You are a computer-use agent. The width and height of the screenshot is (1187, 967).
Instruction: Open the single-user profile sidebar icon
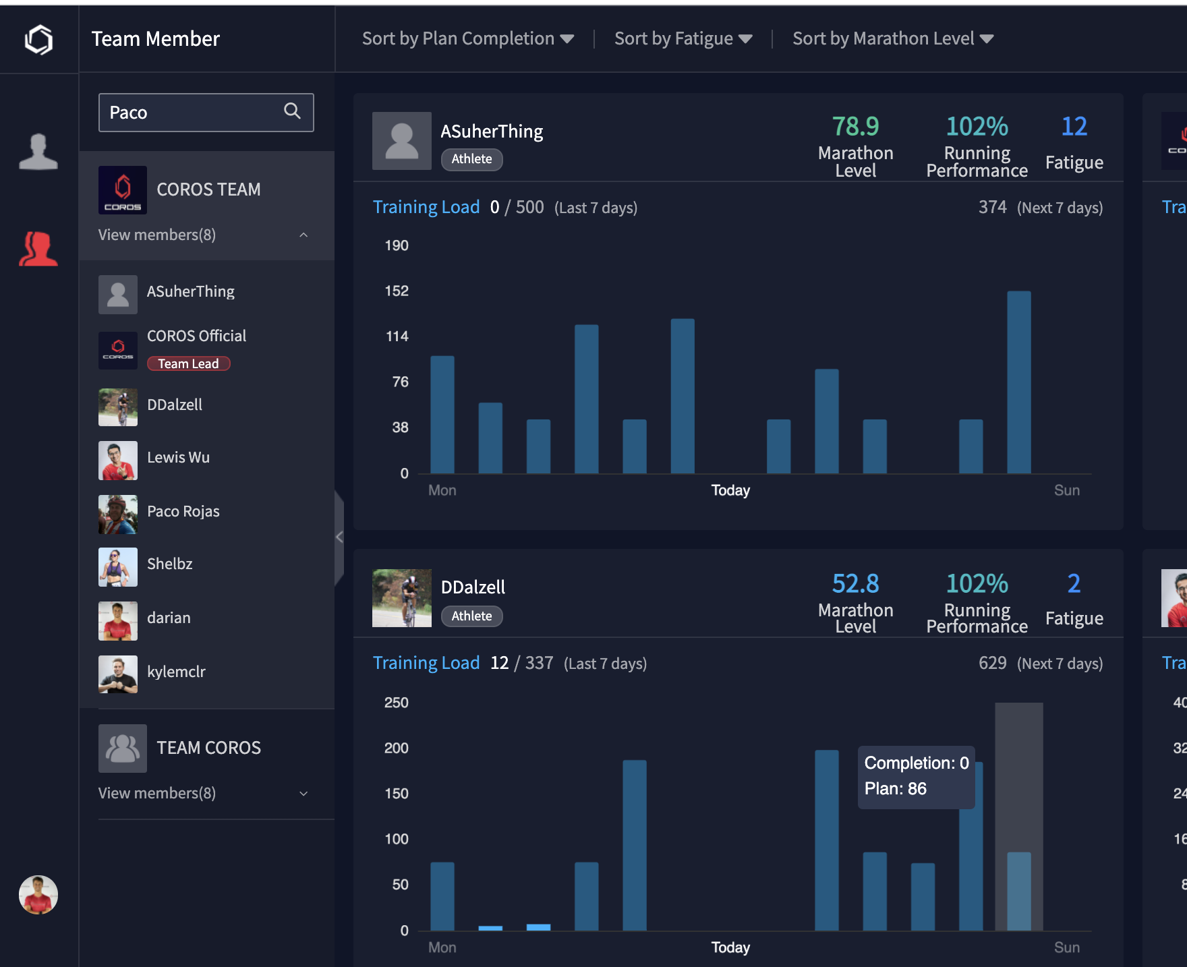pos(38,151)
